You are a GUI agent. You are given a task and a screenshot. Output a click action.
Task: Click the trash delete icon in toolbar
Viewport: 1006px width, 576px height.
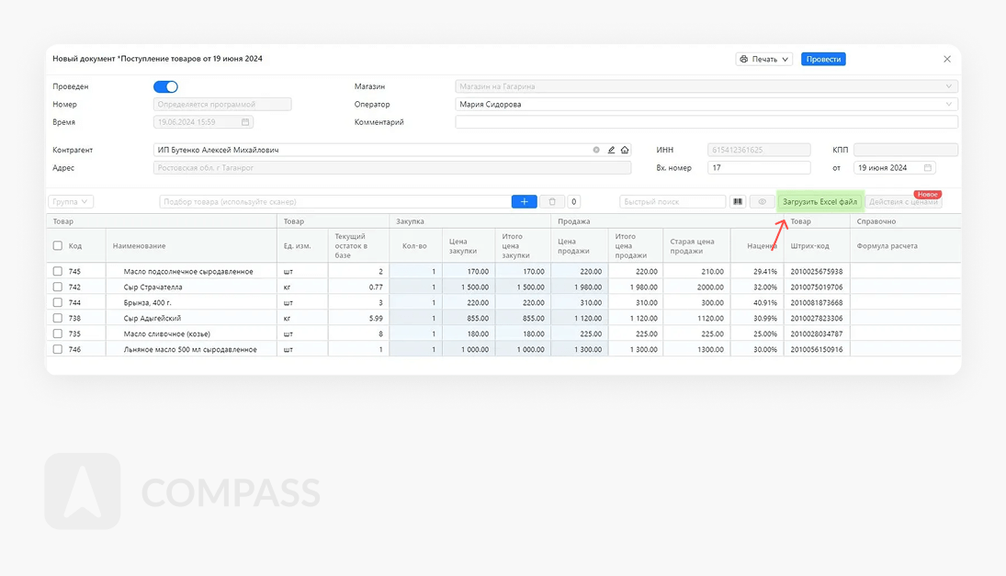552,201
